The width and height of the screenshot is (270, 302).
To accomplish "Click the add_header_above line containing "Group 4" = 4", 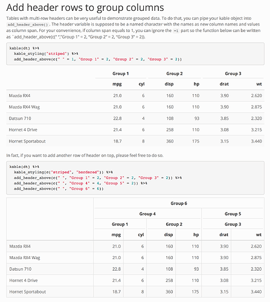I will 80,183.
